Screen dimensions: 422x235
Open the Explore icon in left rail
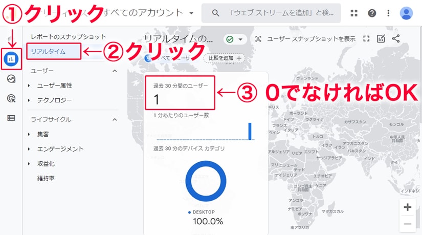tap(11, 79)
